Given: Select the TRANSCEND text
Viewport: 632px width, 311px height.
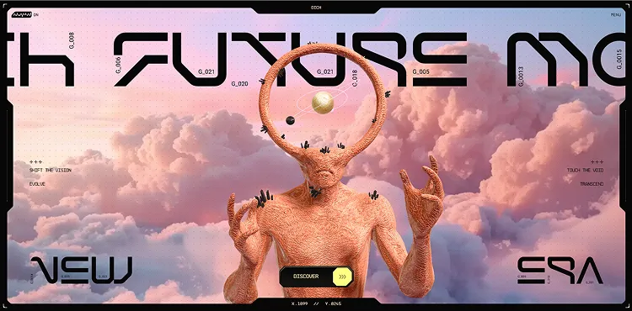Looking at the screenshot, I should click(592, 184).
